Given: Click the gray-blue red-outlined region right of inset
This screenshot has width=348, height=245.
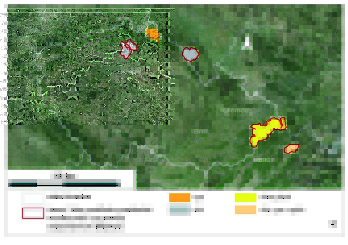Looking at the screenshot, I should point(191,53).
